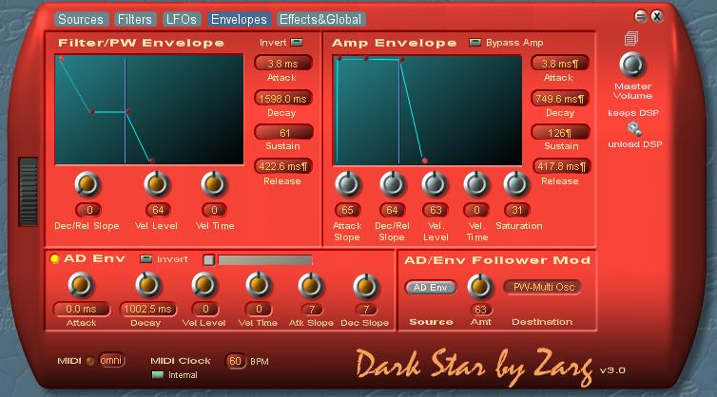
Task: Click the Amp envelope Saturation knob
Action: (516, 184)
